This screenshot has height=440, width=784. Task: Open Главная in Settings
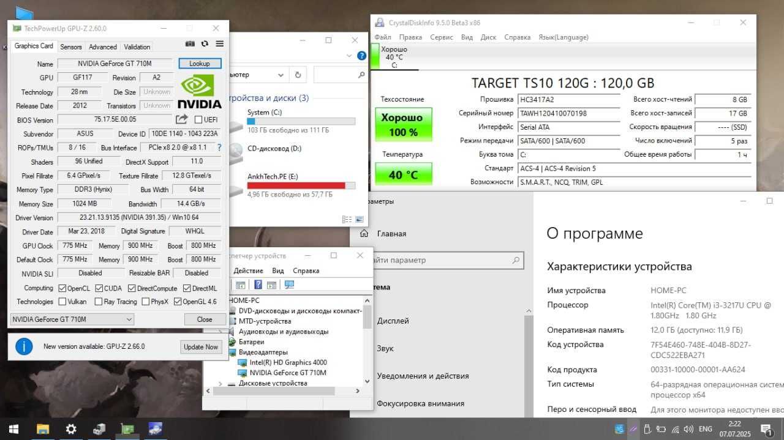point(391,234)
